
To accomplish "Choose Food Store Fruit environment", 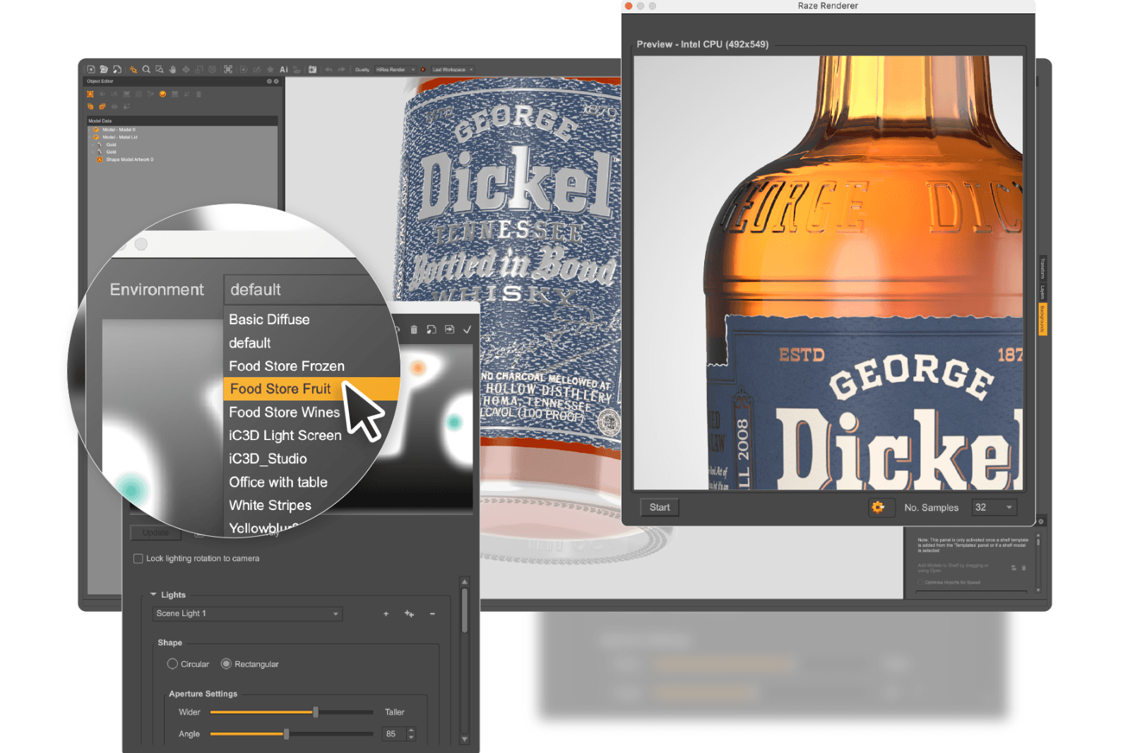I will coord(280,389).
